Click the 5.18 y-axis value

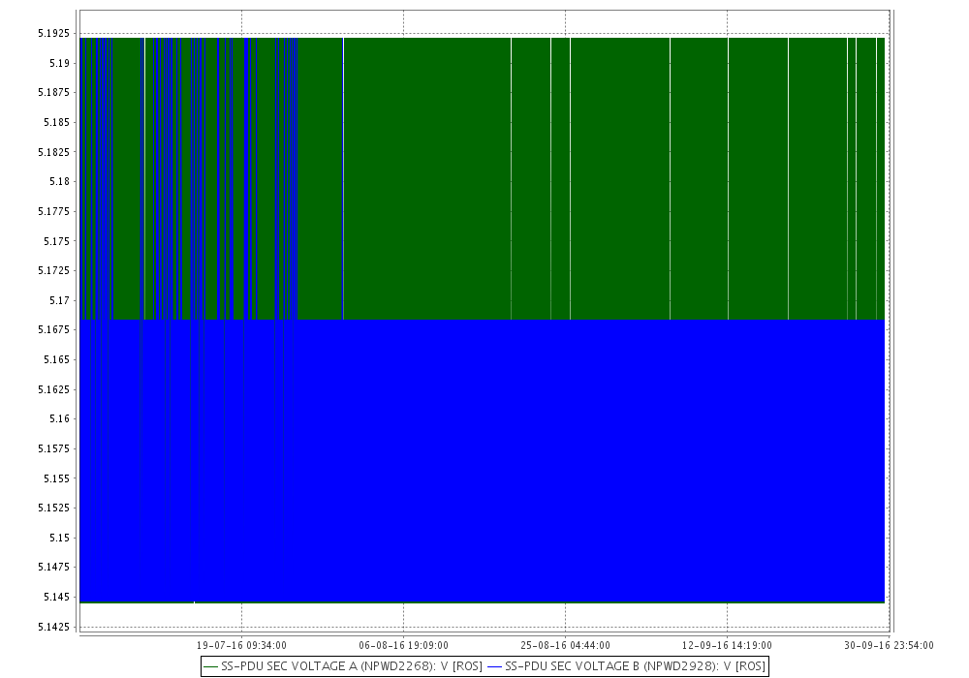59,181
